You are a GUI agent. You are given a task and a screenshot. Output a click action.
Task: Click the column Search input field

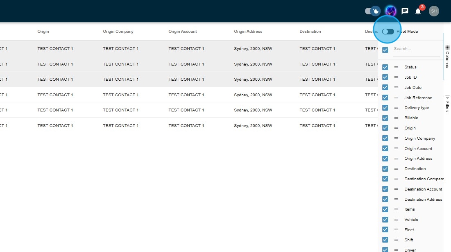[416, 49]
